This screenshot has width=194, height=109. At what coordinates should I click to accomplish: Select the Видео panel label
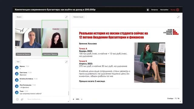click(x=19, y=17)
